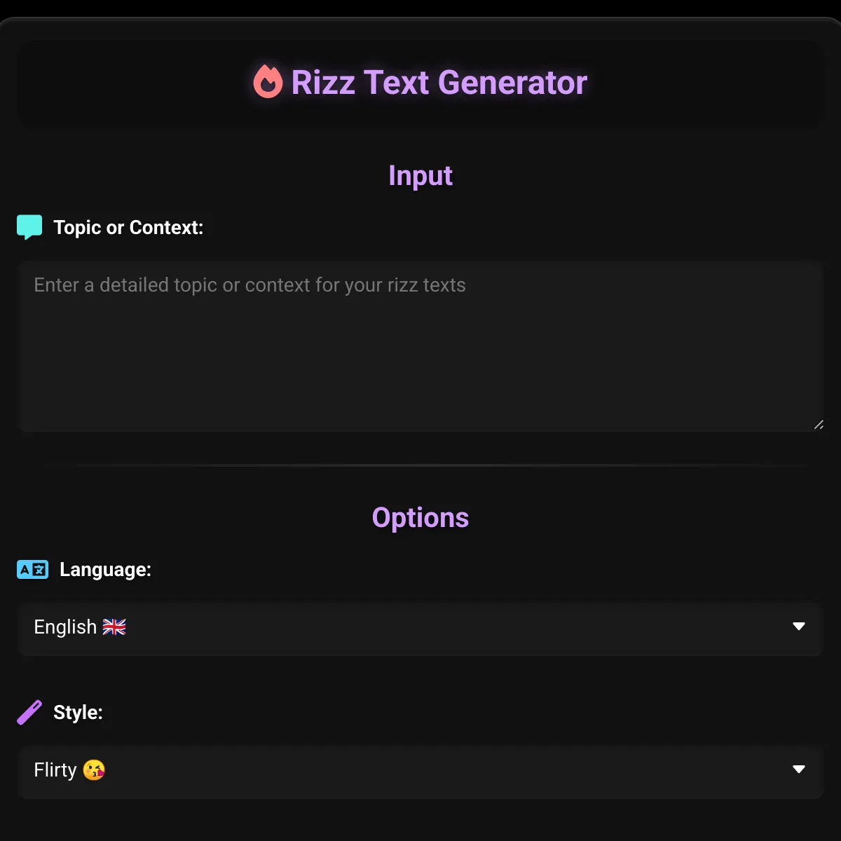
Task: Click the teal speech bubble icon
Action: click(x=29, y=226)
